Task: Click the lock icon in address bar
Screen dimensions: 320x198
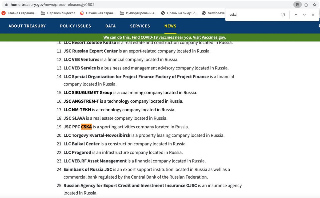Action: click(x=6, y=5)
